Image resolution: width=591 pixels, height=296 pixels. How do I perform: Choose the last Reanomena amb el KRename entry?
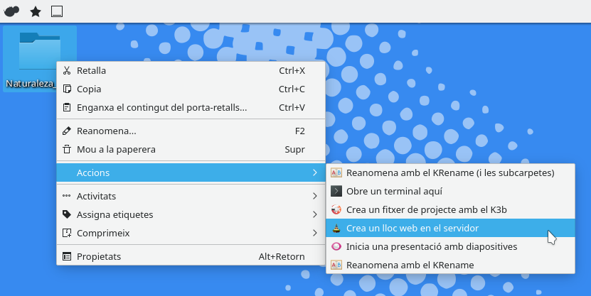point(410,265)
